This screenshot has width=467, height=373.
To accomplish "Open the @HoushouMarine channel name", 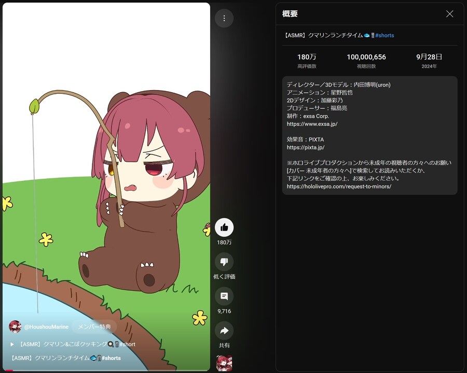I will [47, 327].
